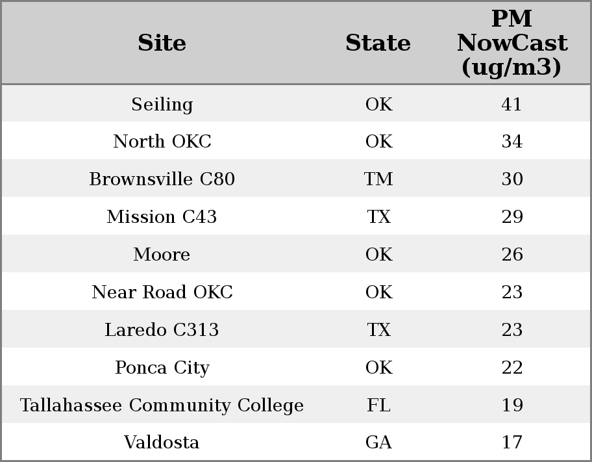Image resolution: width=592 pixels, height=462 pixels.
Task: Select the GA state cell
Action: coord(378,443)
